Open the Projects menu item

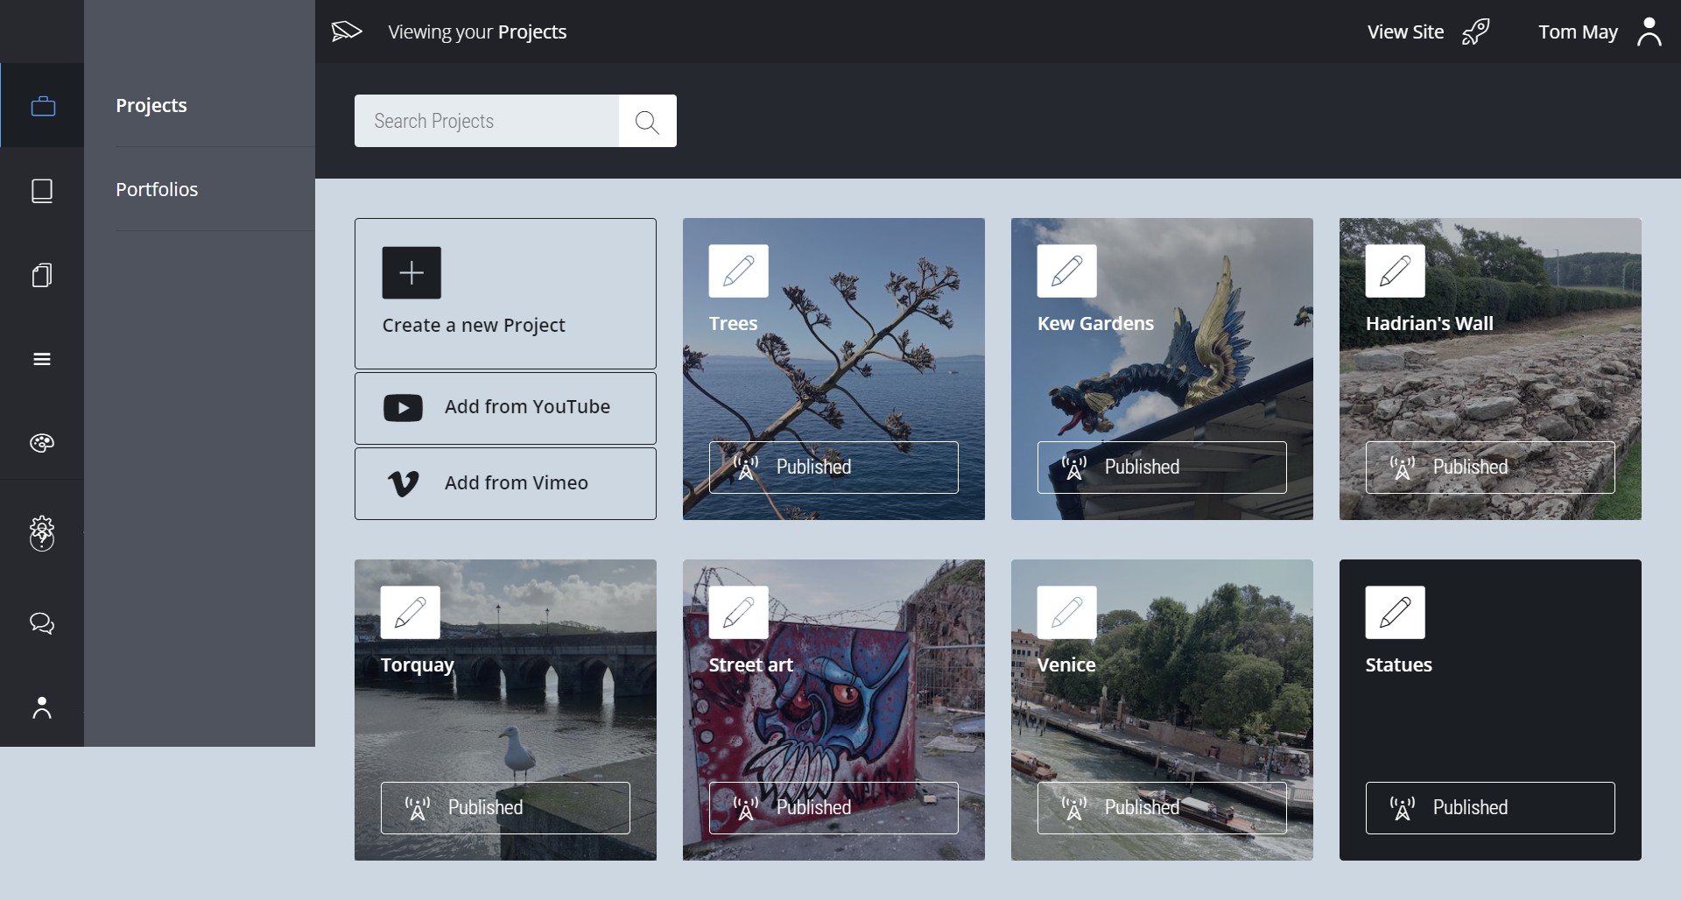[x=151, y=104]
